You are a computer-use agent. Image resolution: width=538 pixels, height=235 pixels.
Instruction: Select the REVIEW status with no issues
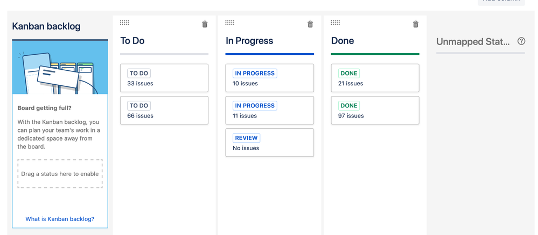(270, 143)
